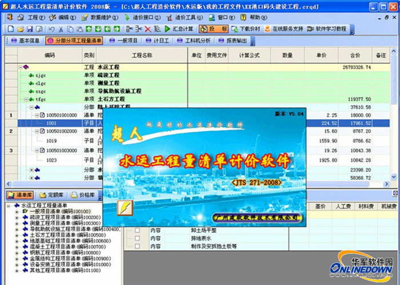This screenshot has height=285, width=400.
Task: Open 在线服务支持 online support
Action: [283, 29]
